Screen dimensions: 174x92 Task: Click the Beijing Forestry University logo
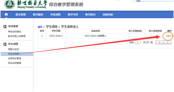point(10,4)
